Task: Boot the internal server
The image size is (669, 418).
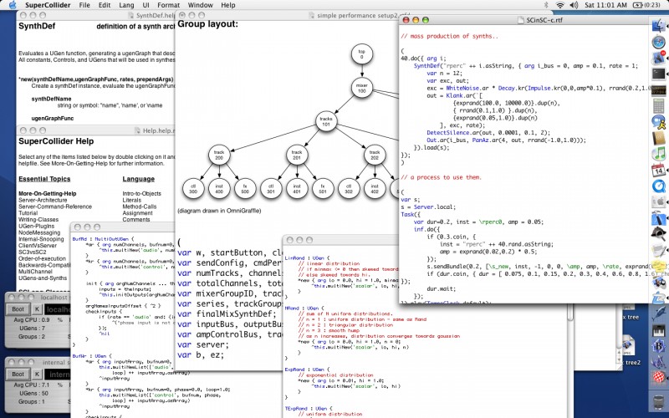Action: click(x=16, y=373)
